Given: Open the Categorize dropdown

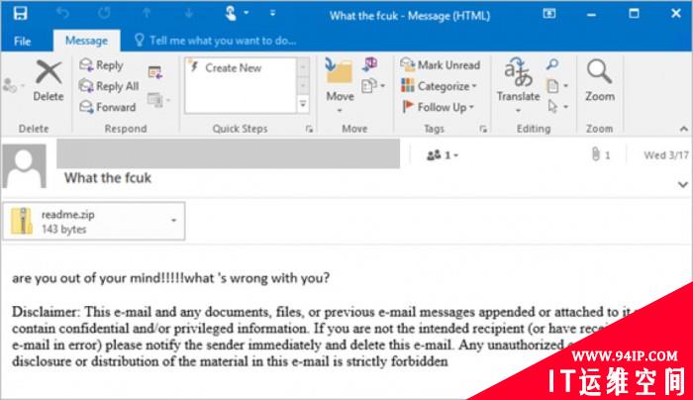Looking at the screenshot, I should pyautogui.click(x=439, y=86).
